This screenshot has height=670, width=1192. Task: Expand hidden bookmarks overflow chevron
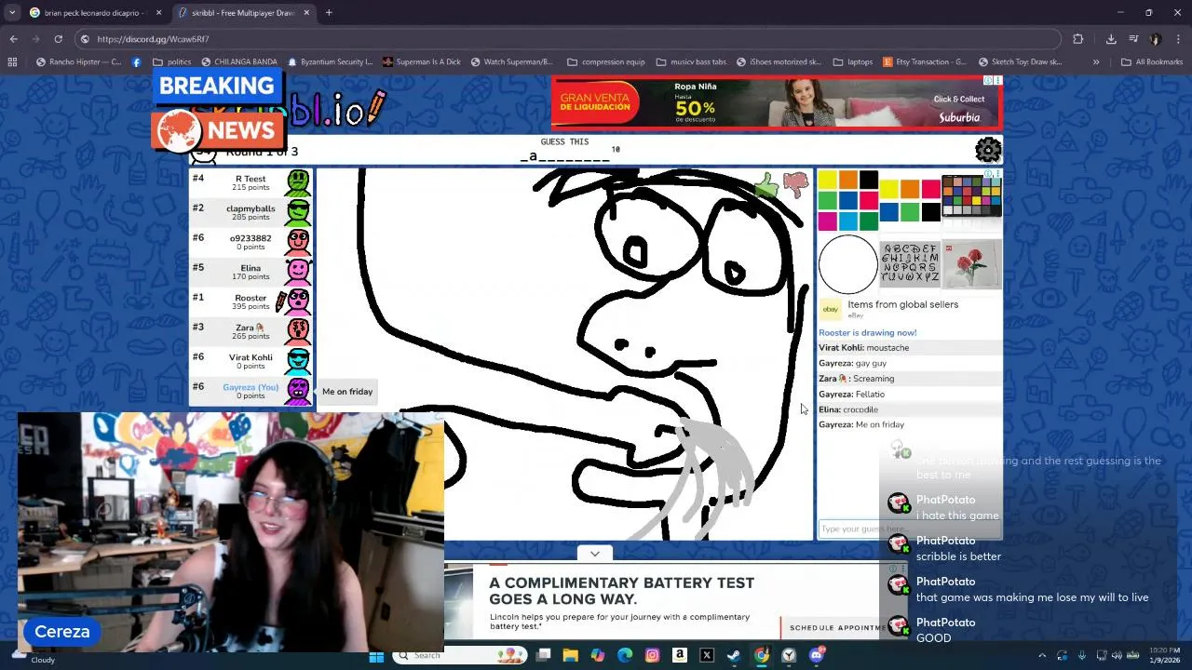click(1096, 62)
